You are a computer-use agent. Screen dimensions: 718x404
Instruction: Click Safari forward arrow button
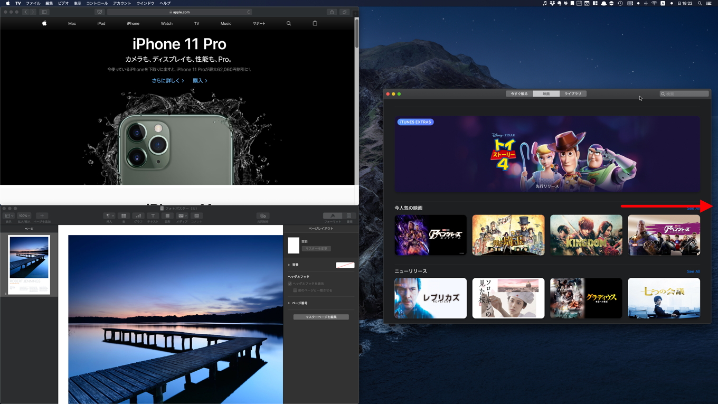pos(32,12)
